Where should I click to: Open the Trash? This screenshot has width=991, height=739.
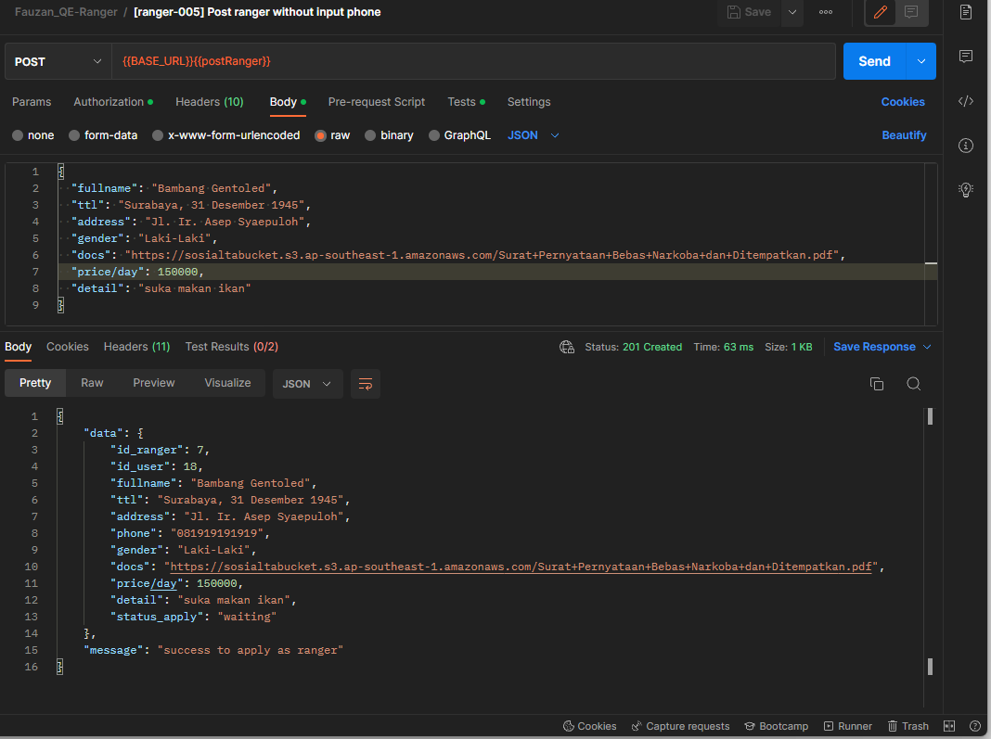click(x=907, y=726)
